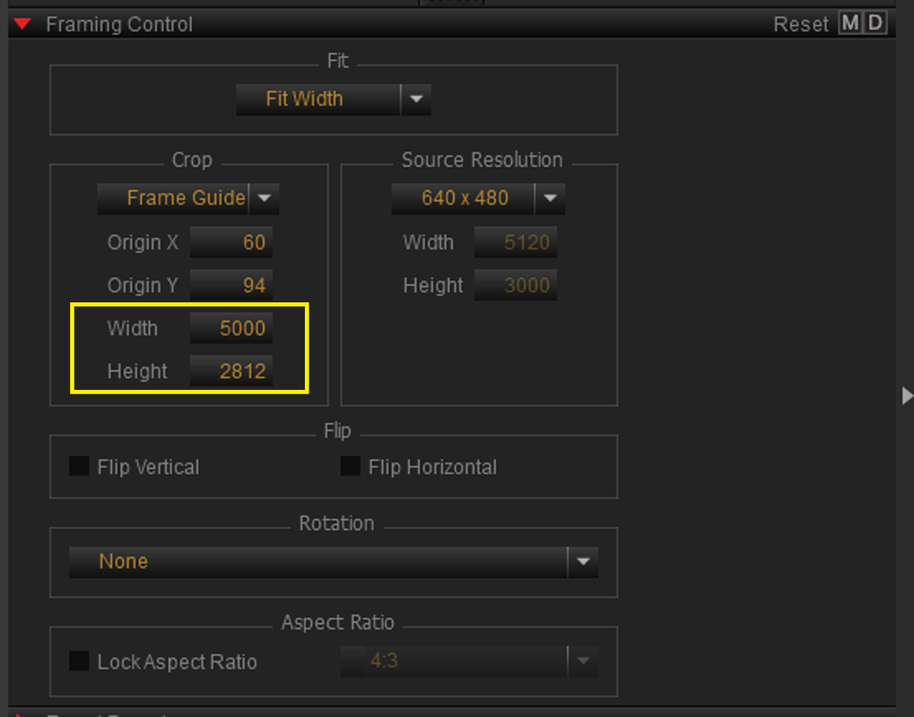Viewport: 914px width, 717px height.
Task: Click the Origin X label
Action: pos(143,242)
